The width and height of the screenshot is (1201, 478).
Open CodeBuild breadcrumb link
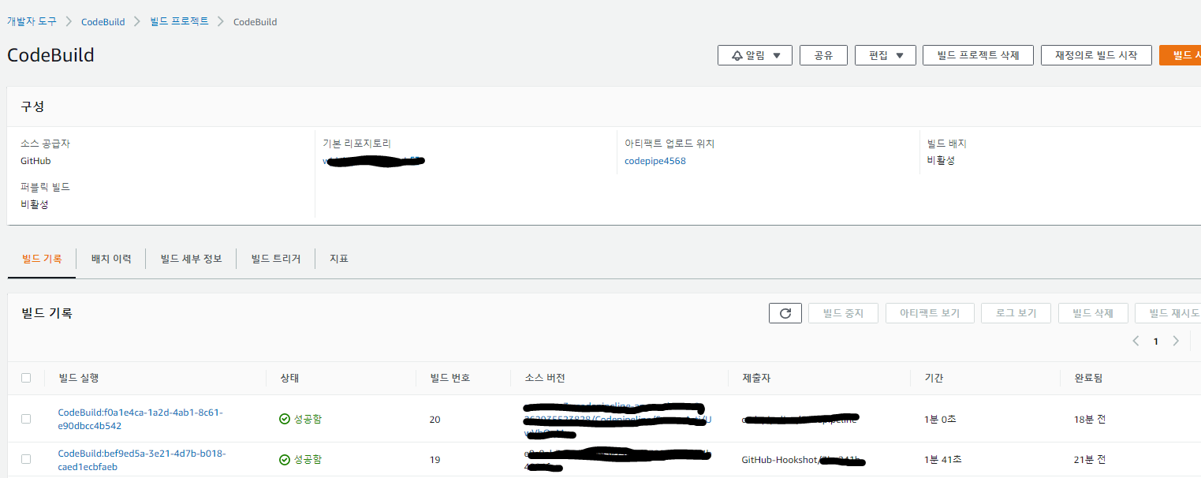(x=103, y=21)
